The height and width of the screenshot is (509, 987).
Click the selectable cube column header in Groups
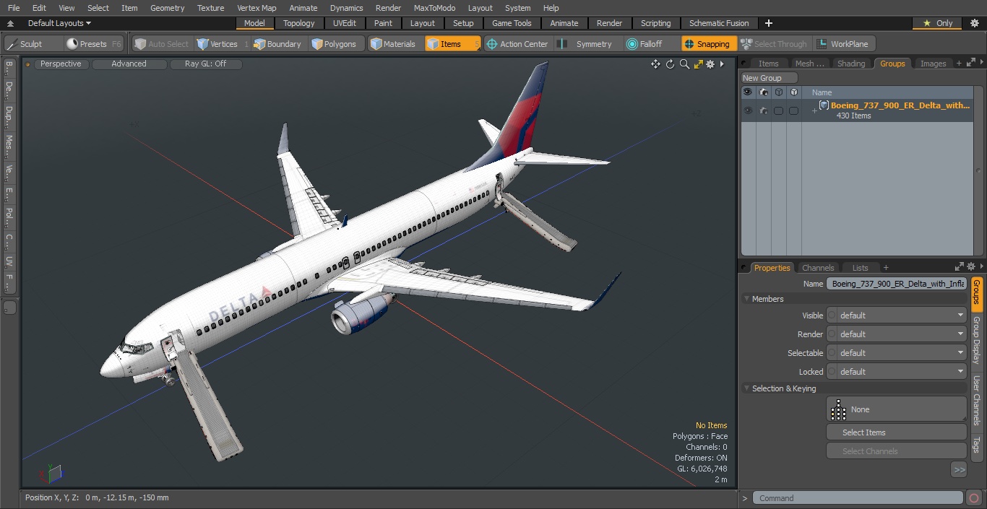tap(778, 92)
